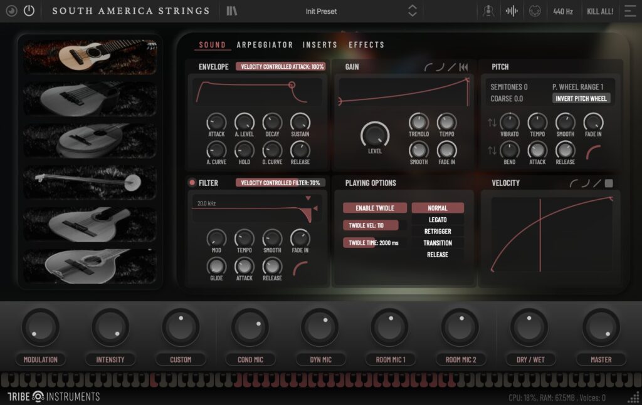The width and height of the screenshot is (642, 405).
Task: Switch to the Sound tab
Action: pyautogui.click(x=212, y=45)
